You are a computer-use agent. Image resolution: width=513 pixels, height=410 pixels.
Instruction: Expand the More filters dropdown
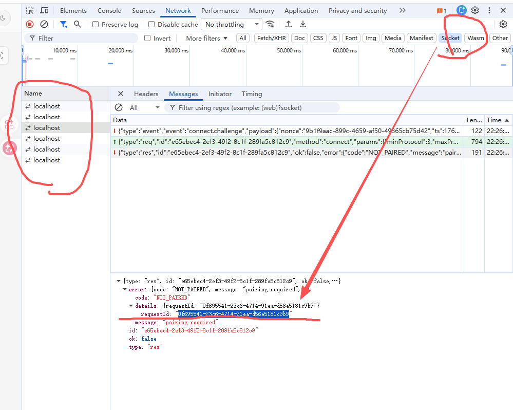pyautogui.click(x=206, y=38)
